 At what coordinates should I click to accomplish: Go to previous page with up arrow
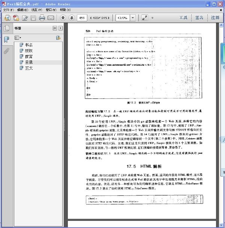(x=63, y=18)
